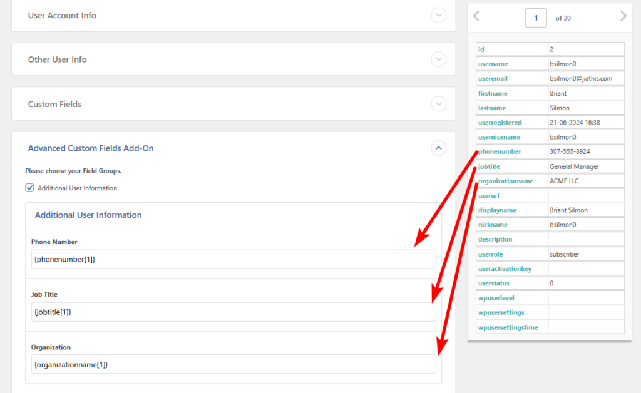Click the Organization input field

(233, 364)
